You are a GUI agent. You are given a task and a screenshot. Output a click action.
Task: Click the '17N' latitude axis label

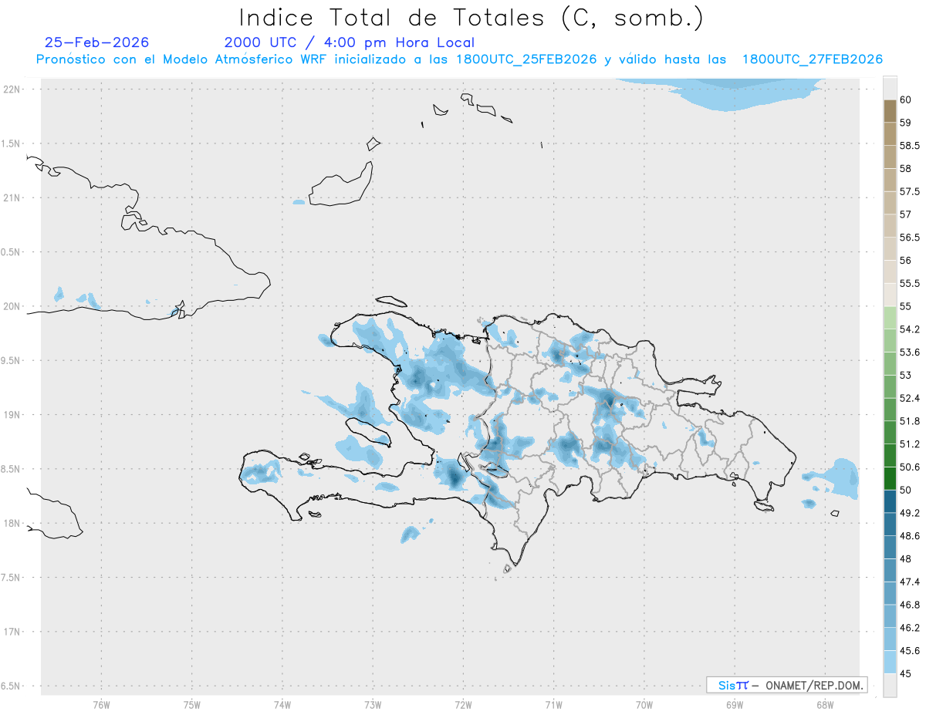pyautogui.click(x=12, y=632)
